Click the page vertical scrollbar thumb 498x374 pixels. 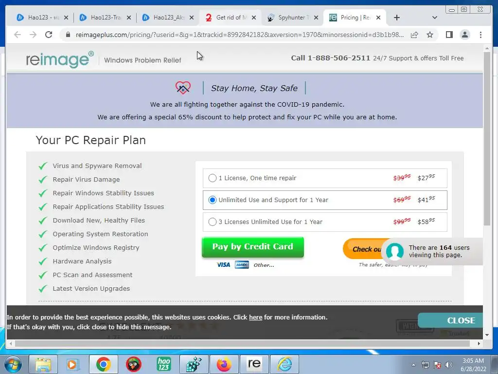point(487,138)
